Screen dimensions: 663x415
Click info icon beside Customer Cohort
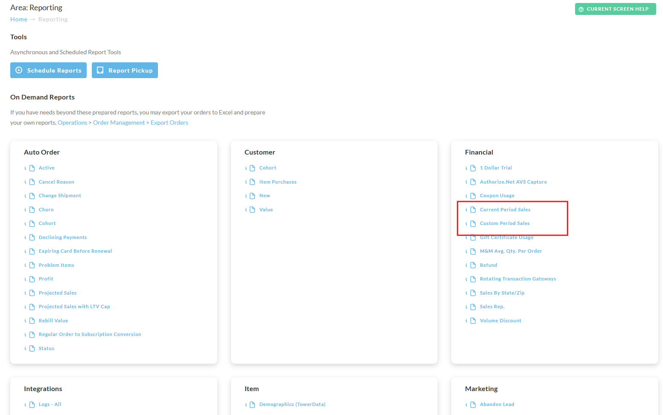246,168
